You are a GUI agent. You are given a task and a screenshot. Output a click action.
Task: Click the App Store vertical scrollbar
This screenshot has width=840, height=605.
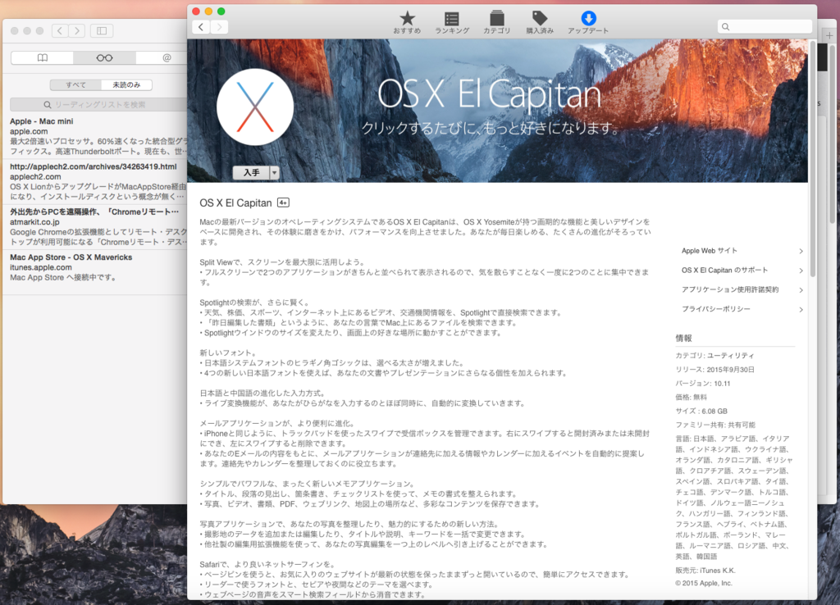812,160
